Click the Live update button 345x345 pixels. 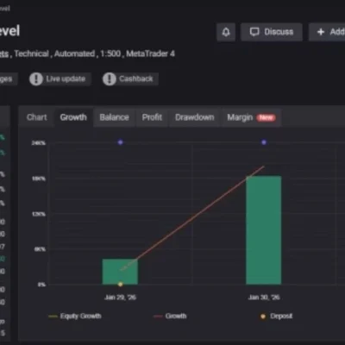click(x=60, y=79)
